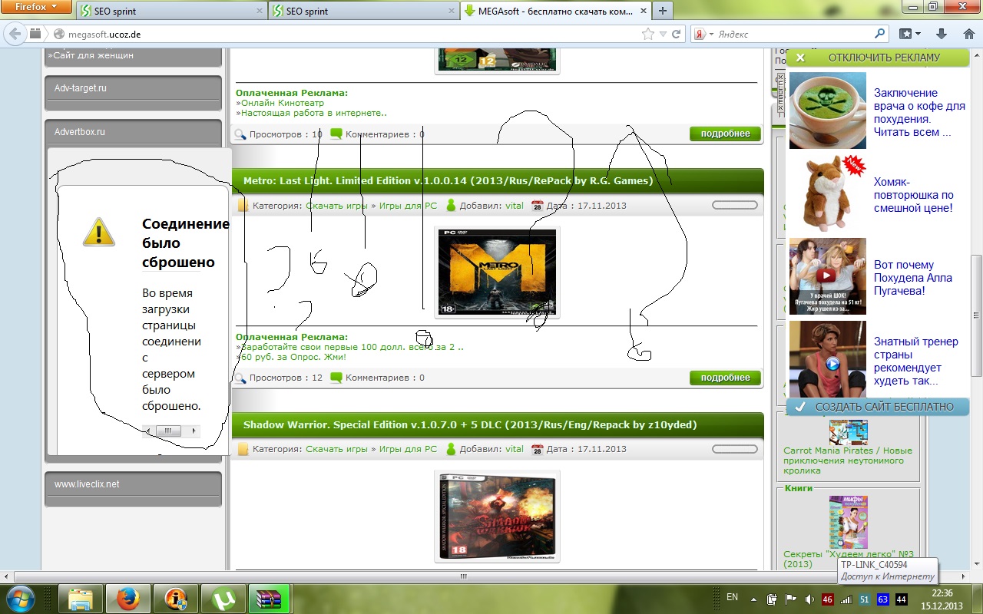
Task: Open address bar history dropdown arrow
Action: tap(662, 34)
